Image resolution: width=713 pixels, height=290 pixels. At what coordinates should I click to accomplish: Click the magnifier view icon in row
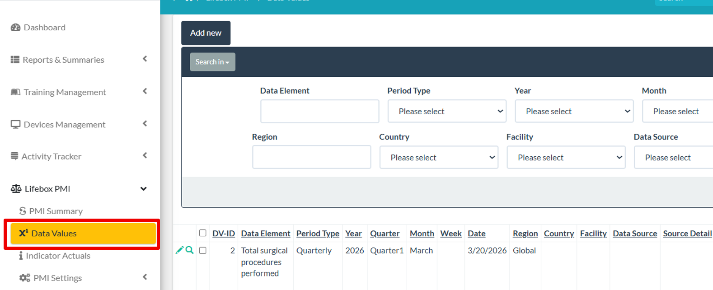coord(189,250)
